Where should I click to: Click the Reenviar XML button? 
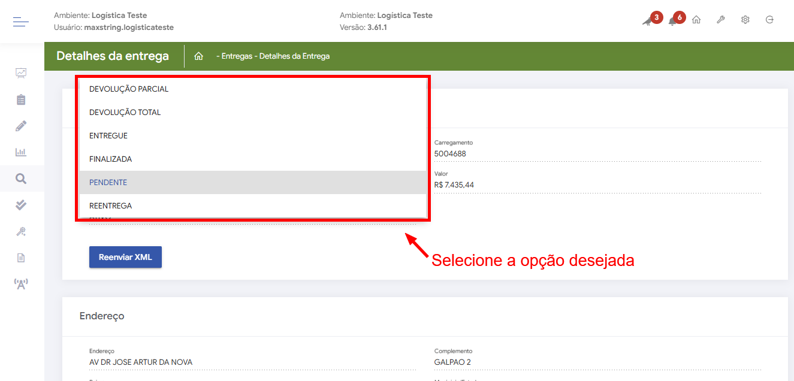point(125,257)
